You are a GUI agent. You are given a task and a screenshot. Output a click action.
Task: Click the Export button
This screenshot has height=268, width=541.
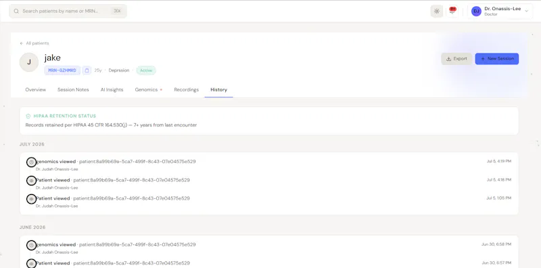(x=456, y=59)
